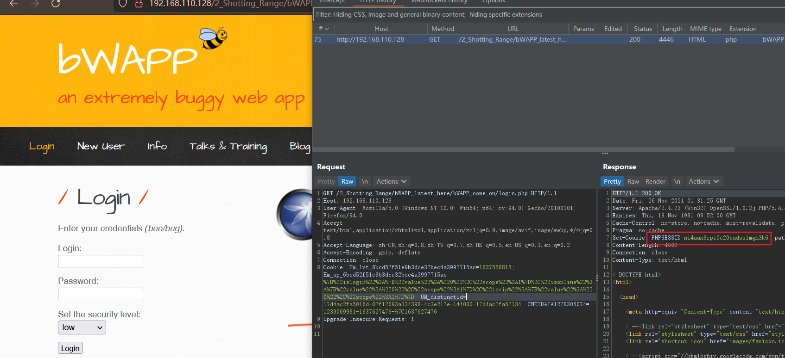Click the Host column header

[381, 29]
